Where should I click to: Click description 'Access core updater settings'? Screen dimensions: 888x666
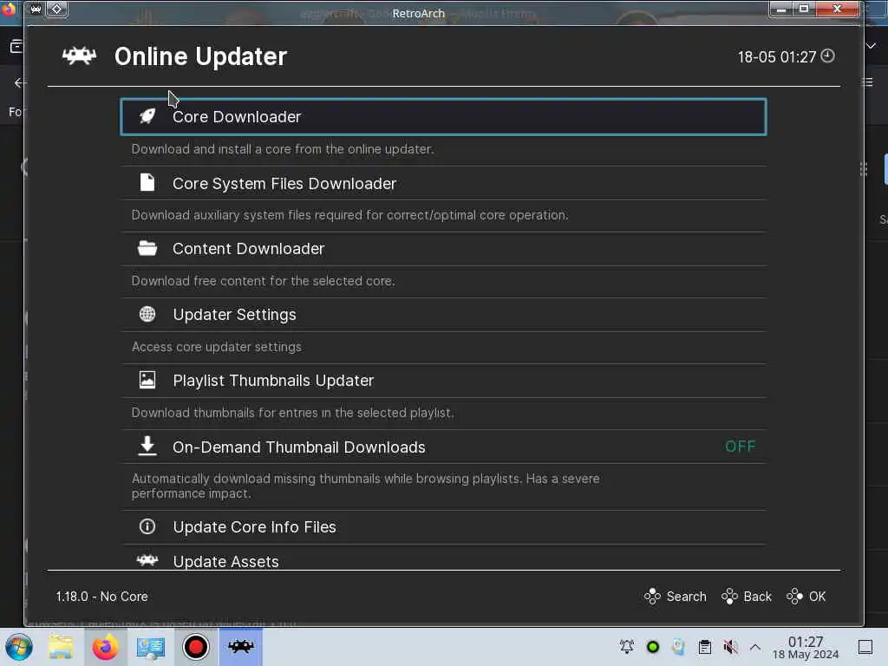coord(216,347)
